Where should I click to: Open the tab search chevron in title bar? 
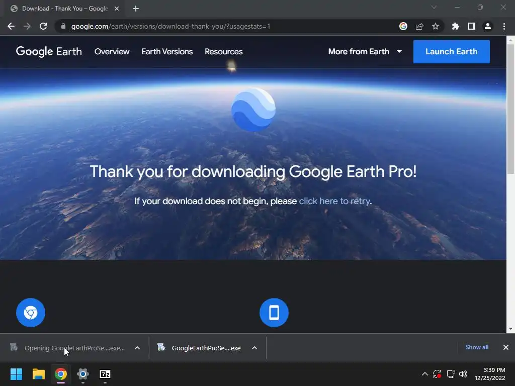click(434, 7)
